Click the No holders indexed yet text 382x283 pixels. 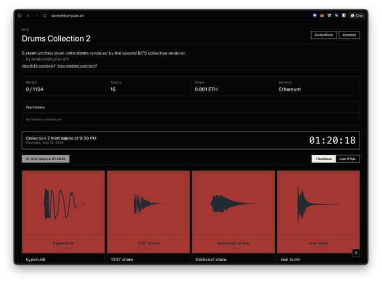pos(44,119)
